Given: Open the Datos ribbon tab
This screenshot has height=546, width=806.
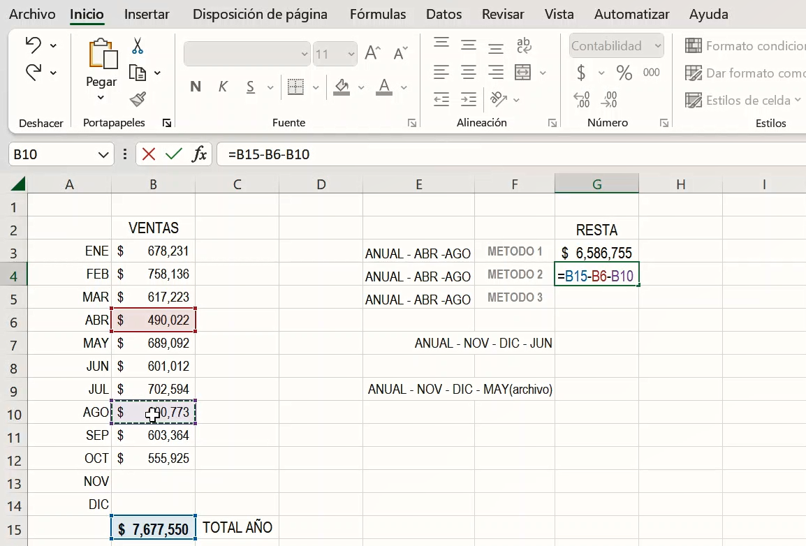Looking at the screenshot, I should pyautogui.click(x=443, y=13).
